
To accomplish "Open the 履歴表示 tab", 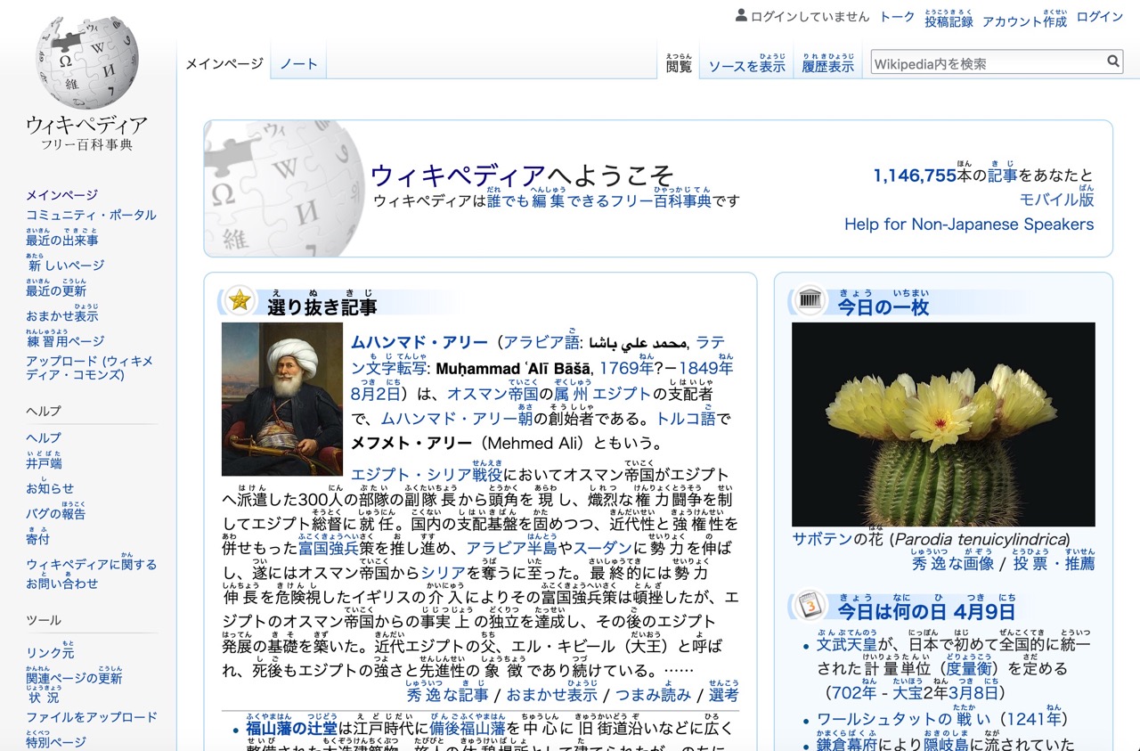I will point(827,62).
